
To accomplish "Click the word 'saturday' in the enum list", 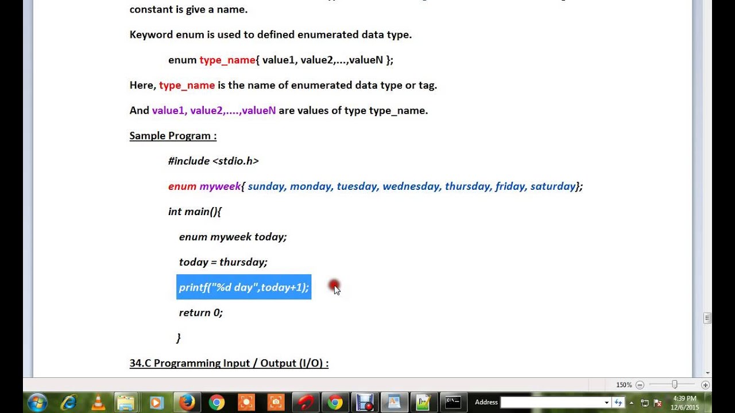I will (553, 186).
